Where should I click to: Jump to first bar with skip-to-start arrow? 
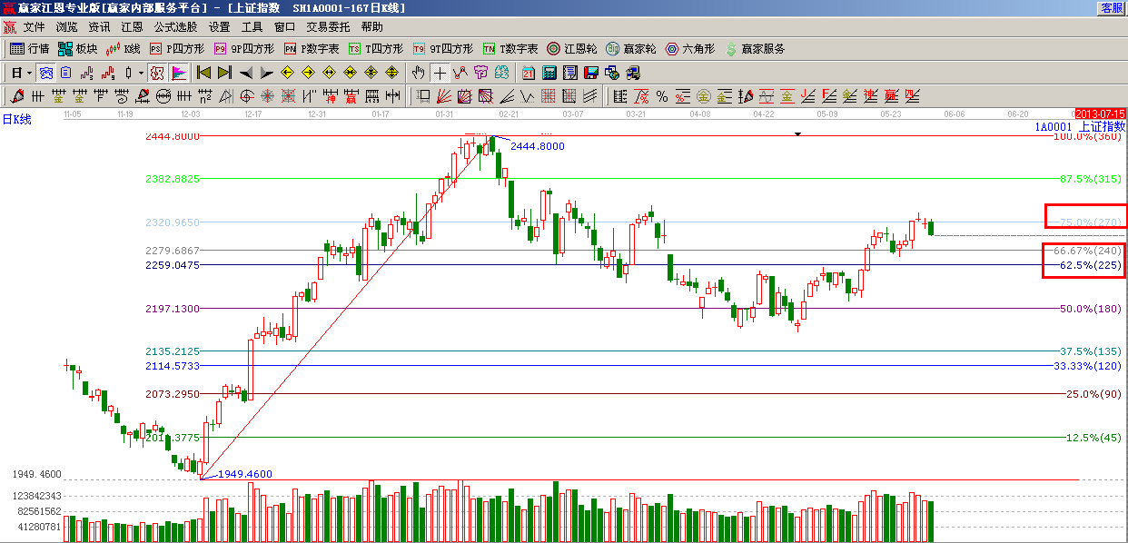204,73
